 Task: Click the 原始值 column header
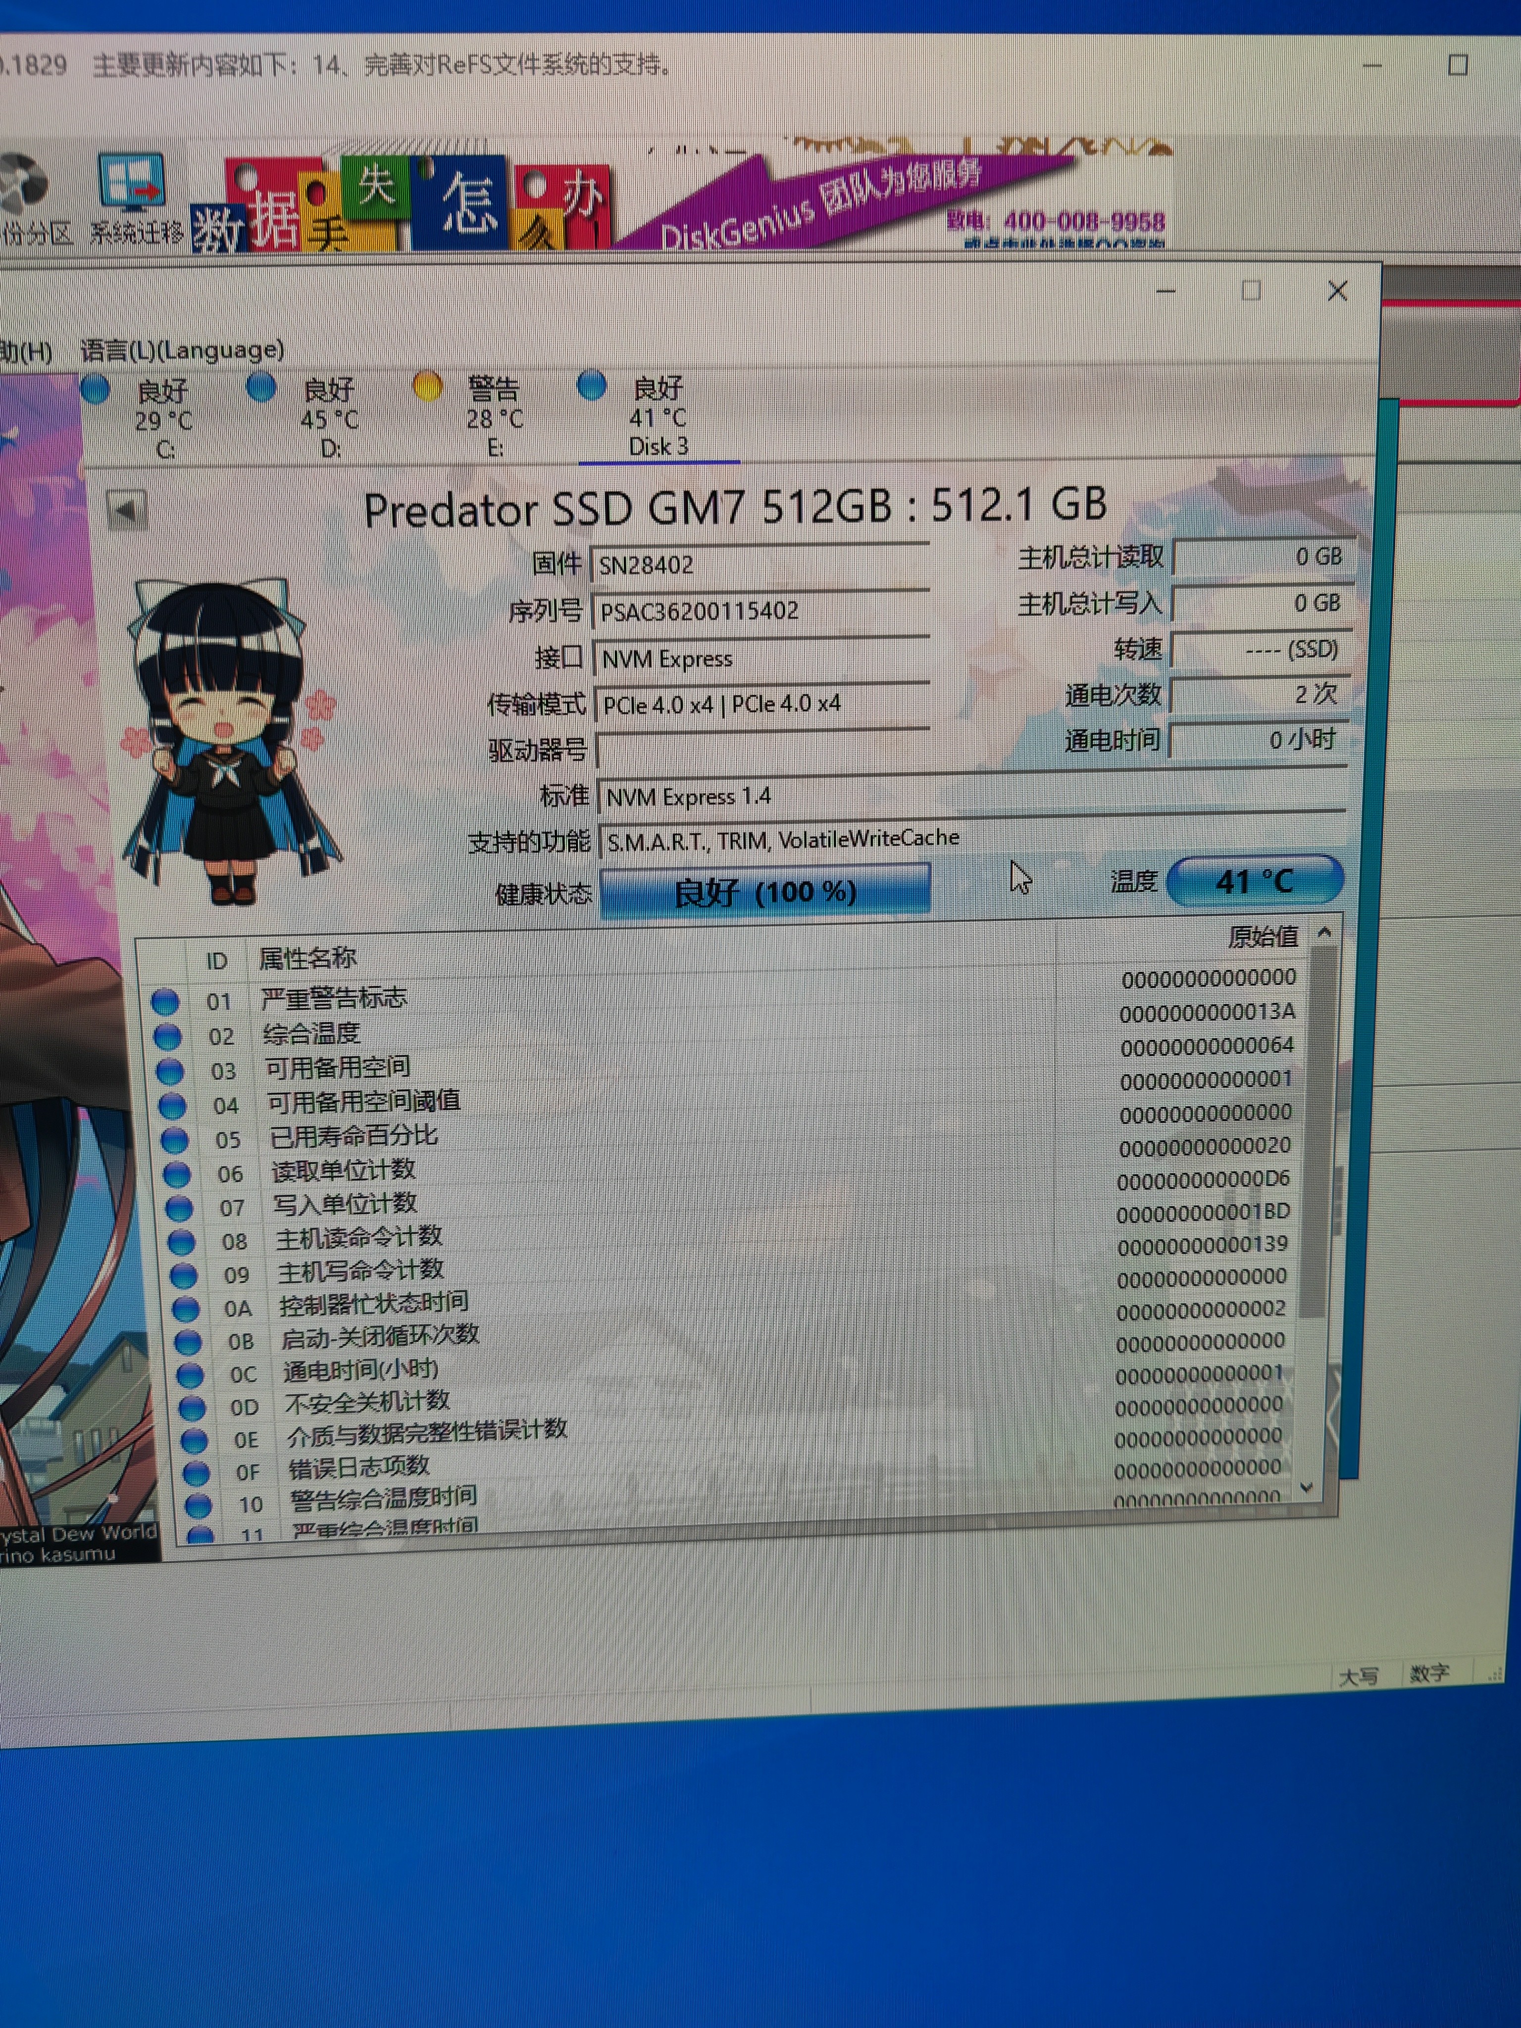pyautogui.click(x=1263, y=936)
